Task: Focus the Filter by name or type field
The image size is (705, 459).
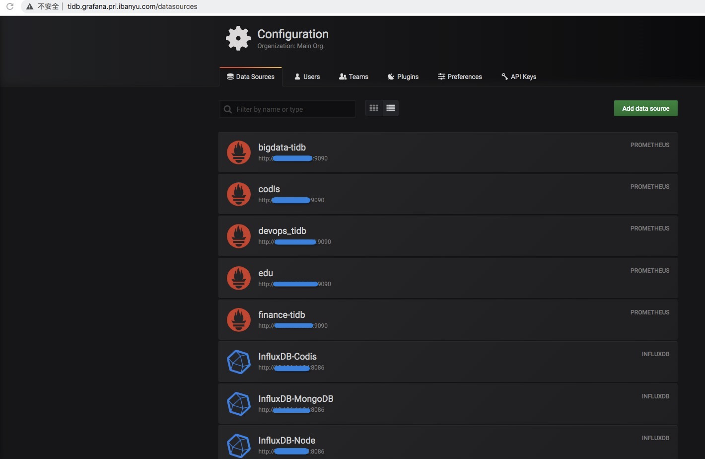Action: tap(287, 109)
